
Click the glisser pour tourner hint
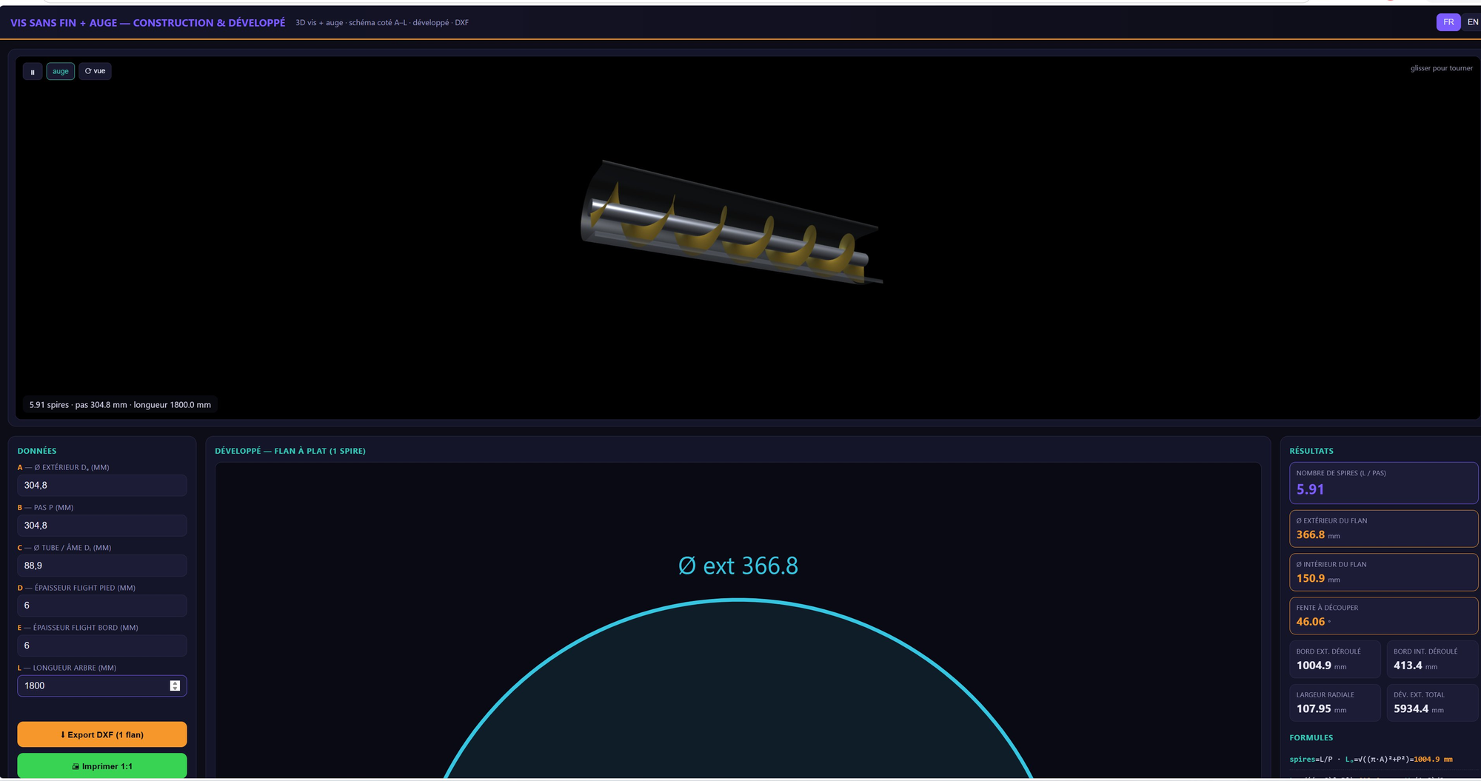(x=1441, y=68)
